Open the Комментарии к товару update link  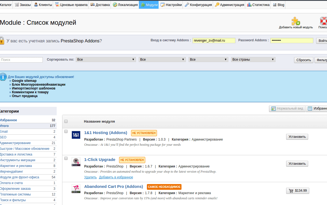coord(30,92)
